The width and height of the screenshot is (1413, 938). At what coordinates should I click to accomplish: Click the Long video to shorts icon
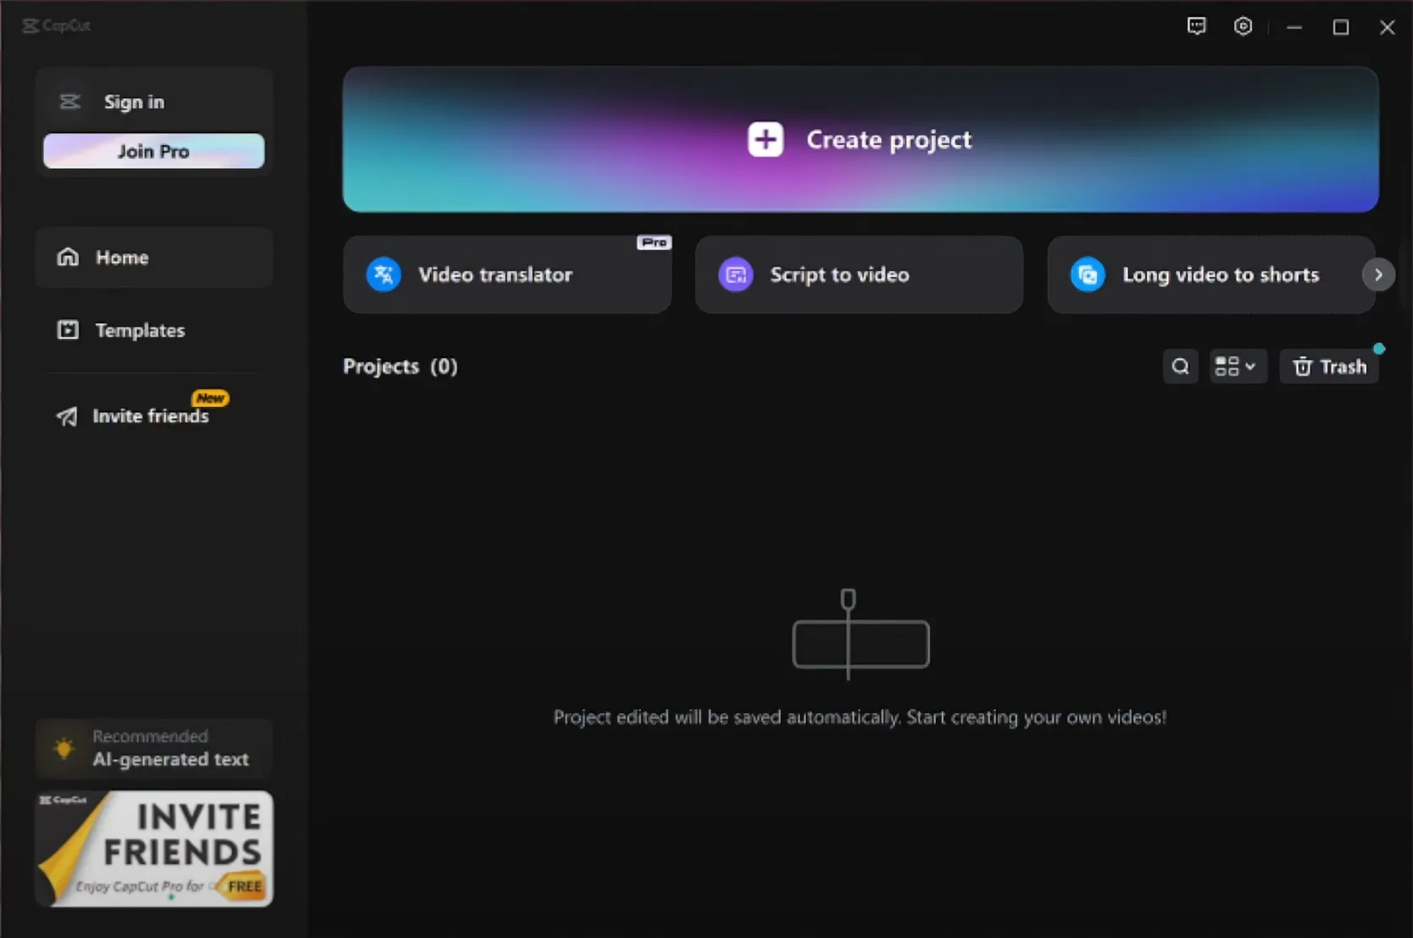[x=1088, y=275]
